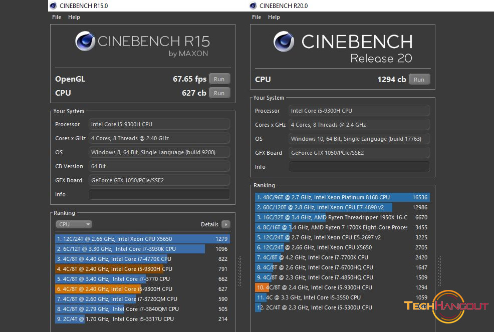Open the CPU ranking type dropdown in R15
Image resolution: width=494 pixels, height=332 pixels.
pyautogui.click(x=74, y=224)
